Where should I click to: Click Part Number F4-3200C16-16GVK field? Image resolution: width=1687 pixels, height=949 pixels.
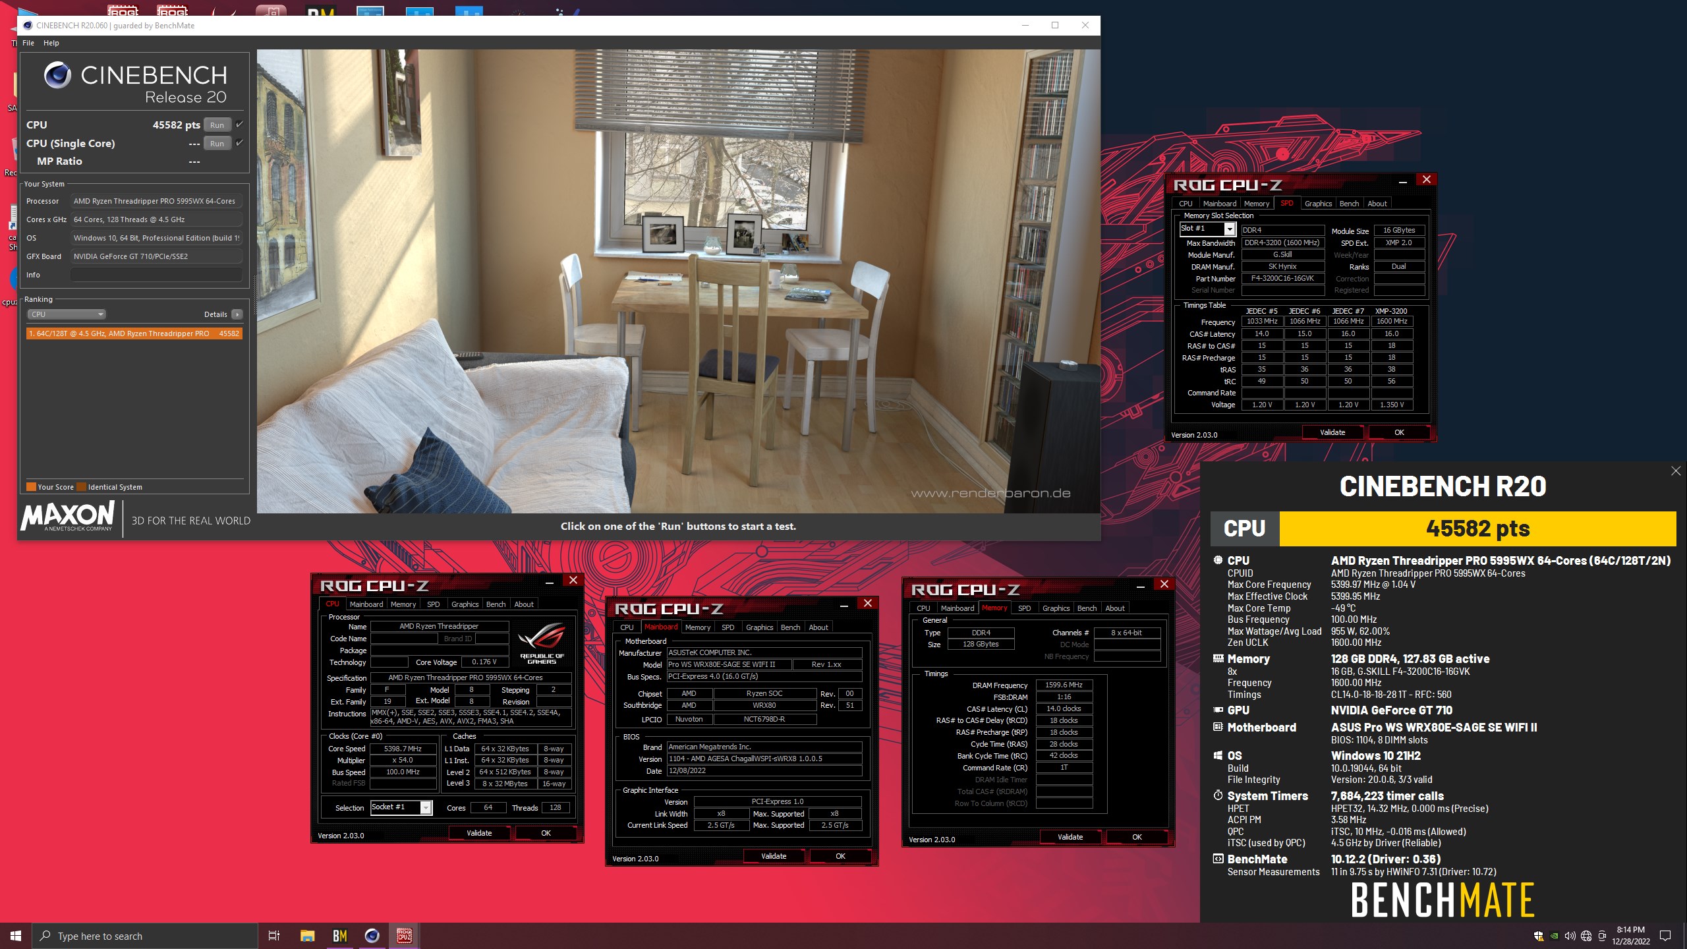click(1282, 278)
